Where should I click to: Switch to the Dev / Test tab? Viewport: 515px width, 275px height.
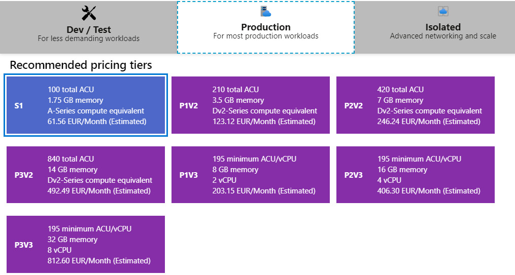pos(88,27)
